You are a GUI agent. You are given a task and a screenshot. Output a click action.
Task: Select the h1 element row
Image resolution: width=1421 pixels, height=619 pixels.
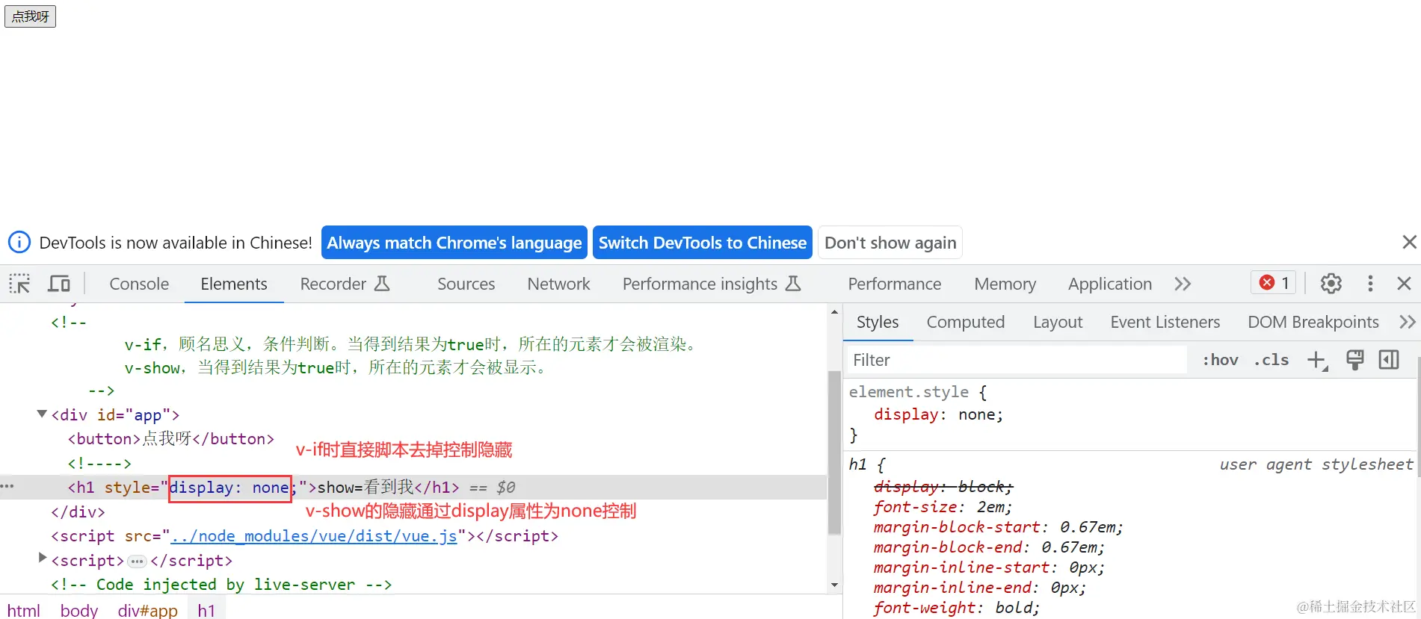tap(413, 487)
